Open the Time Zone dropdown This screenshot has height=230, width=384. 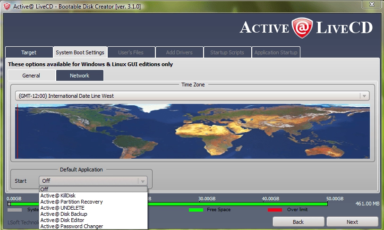point(192,96)
